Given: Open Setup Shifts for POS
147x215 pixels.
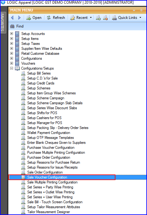Looking at the screenshot, I should [x=42, y=113].
